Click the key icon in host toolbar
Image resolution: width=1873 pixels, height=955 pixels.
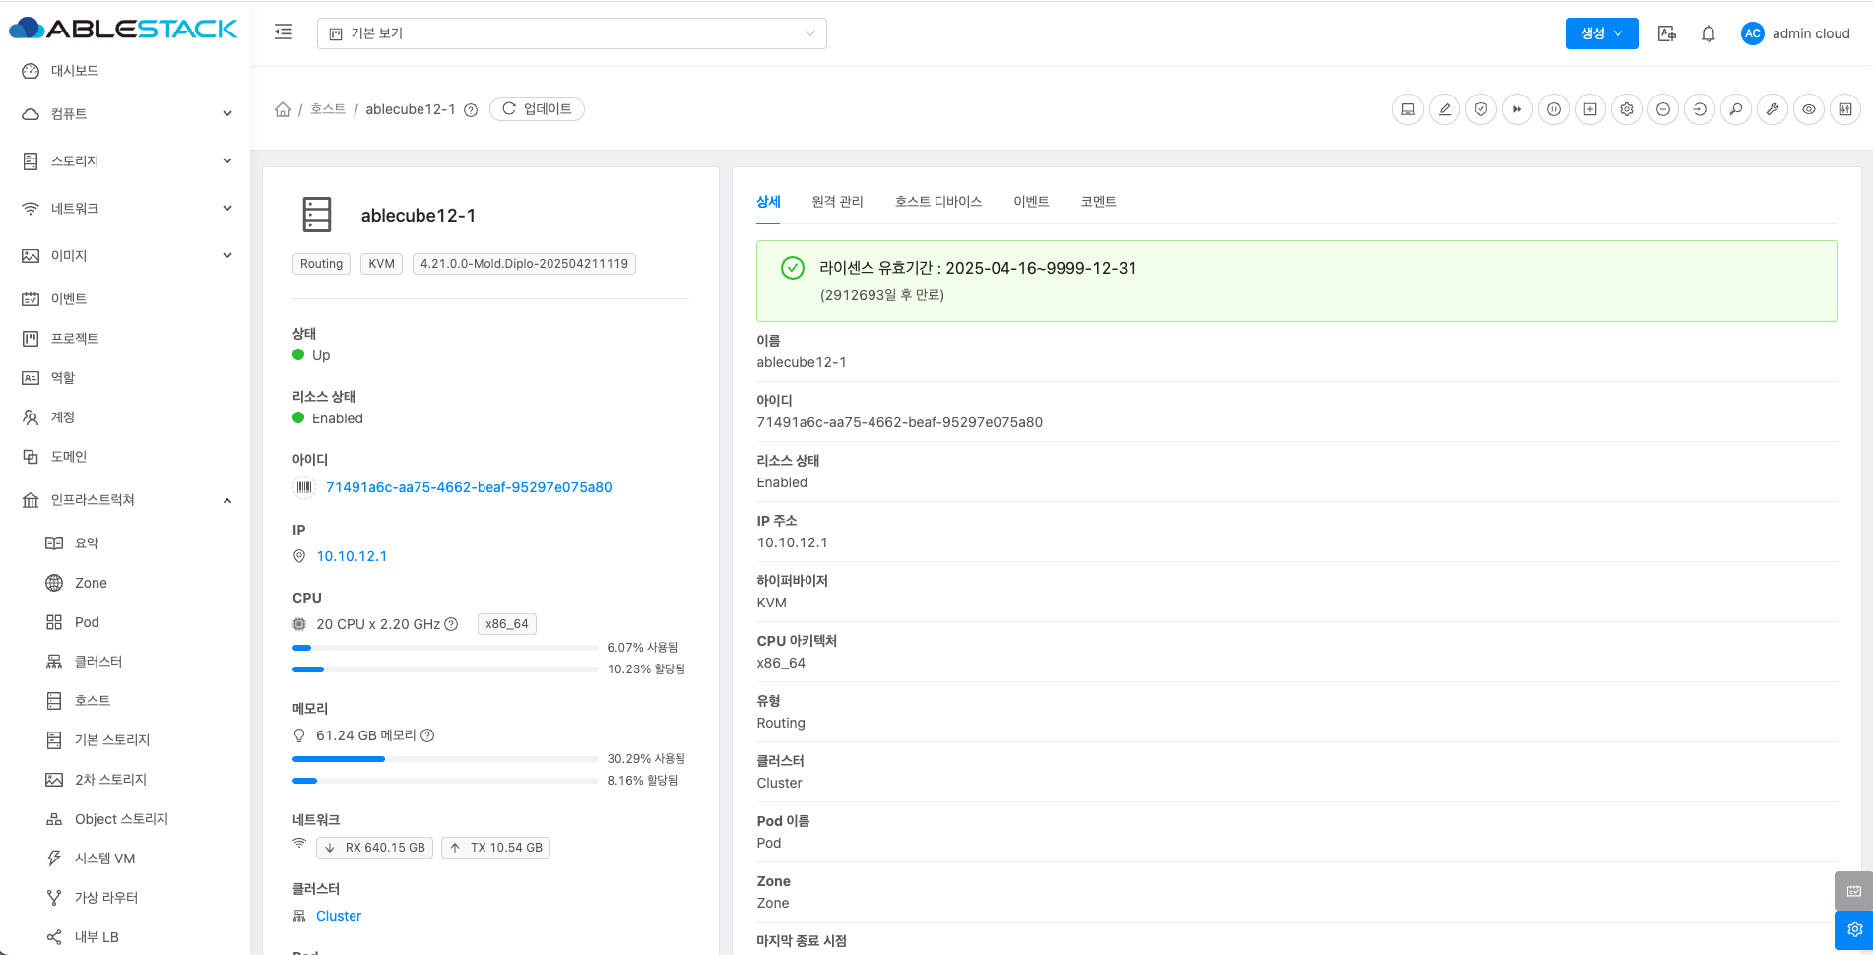[x=1736, y=109]
